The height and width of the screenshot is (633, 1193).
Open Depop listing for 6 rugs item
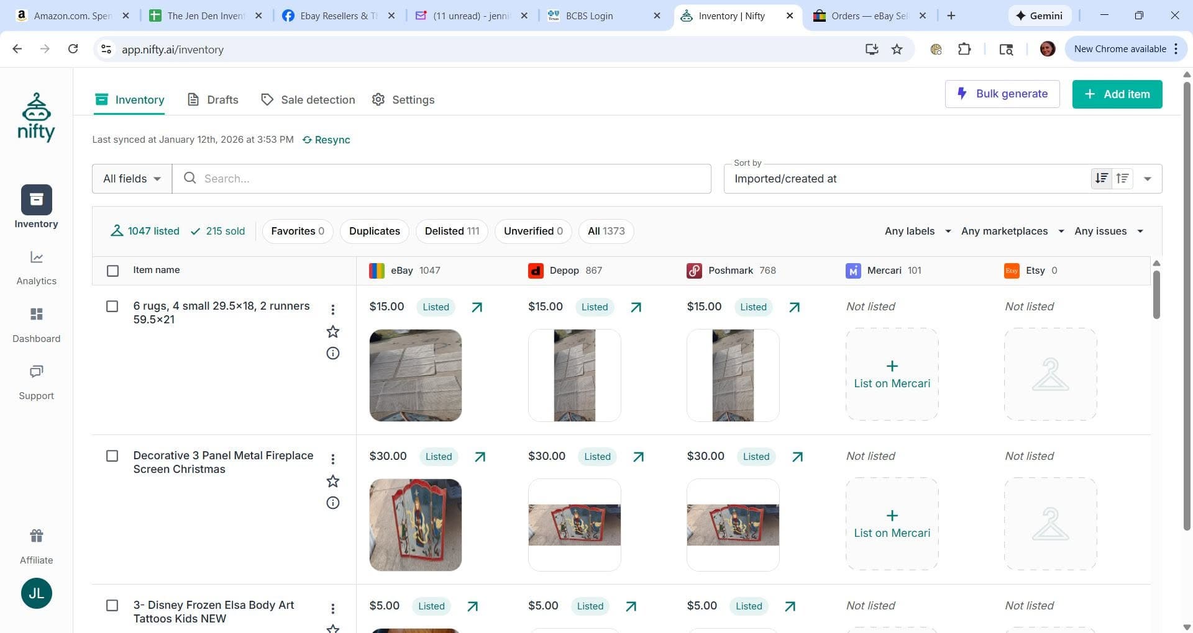point(636,307)
